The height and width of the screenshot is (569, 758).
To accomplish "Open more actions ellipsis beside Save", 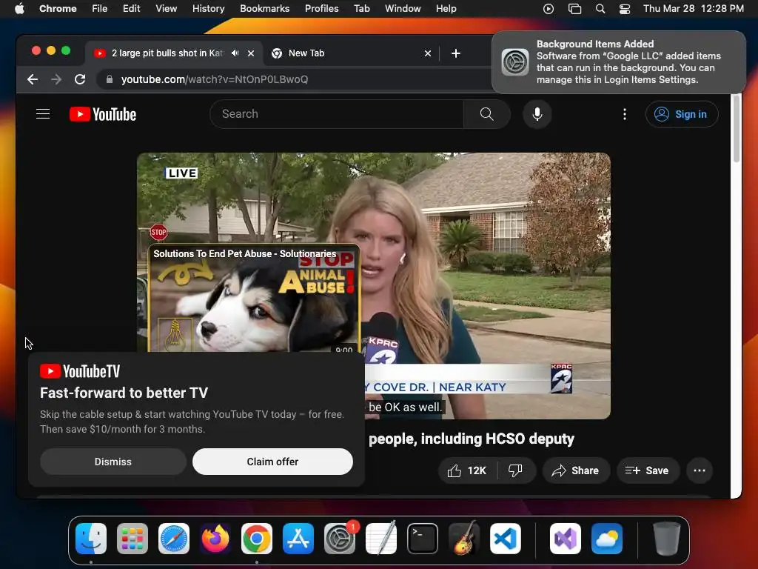I will click(700, 470).
